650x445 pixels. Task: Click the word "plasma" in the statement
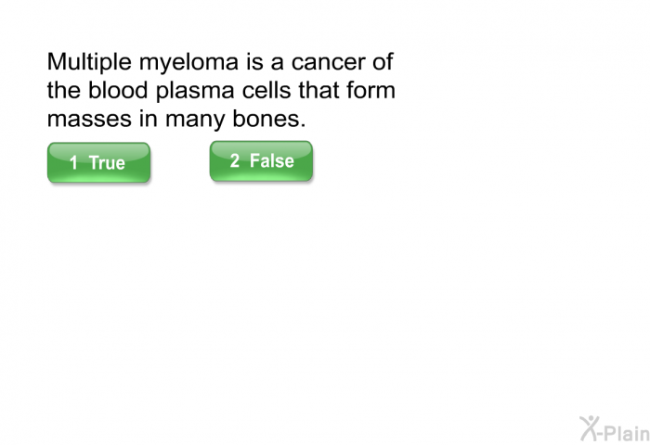tap(195, 92)
